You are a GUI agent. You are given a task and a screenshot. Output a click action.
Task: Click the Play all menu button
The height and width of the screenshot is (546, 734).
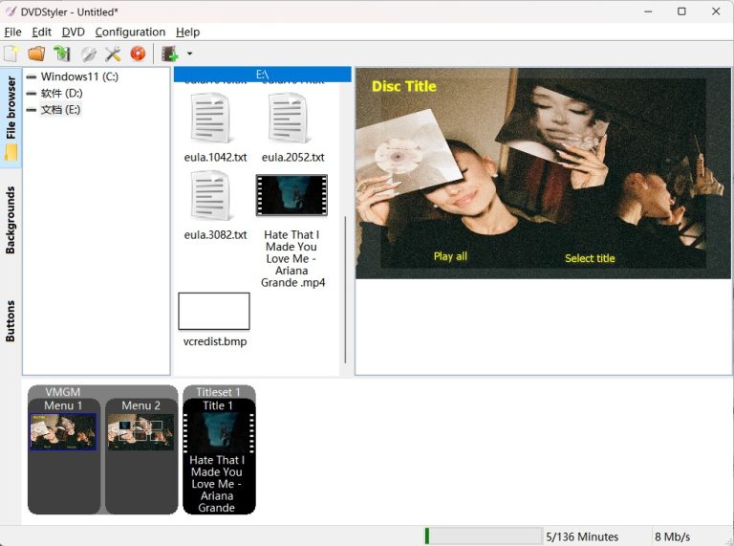click(450, 256)
